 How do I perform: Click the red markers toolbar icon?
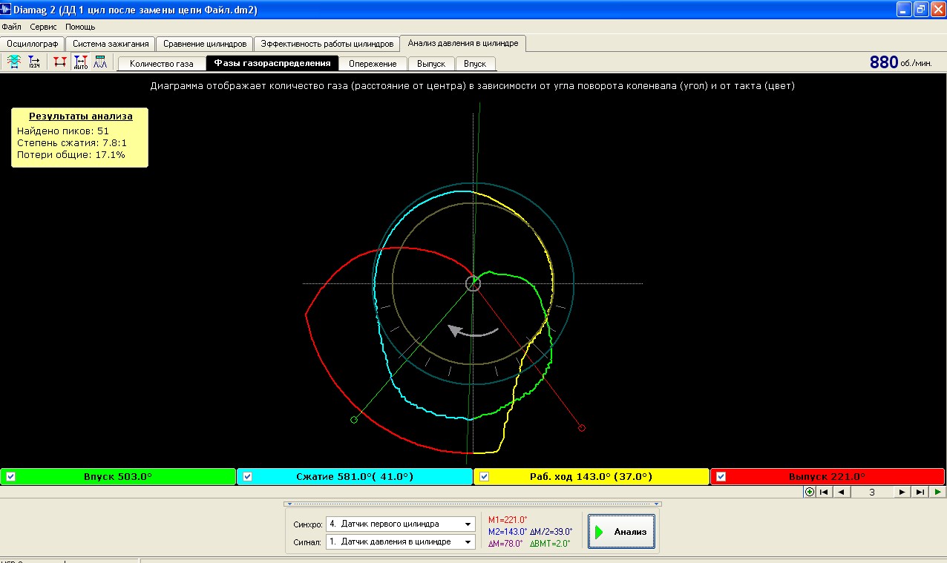click(60, 62)
